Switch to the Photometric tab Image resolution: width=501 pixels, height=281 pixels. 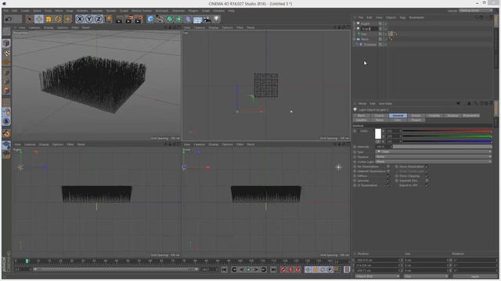click(x=470, y=116)
